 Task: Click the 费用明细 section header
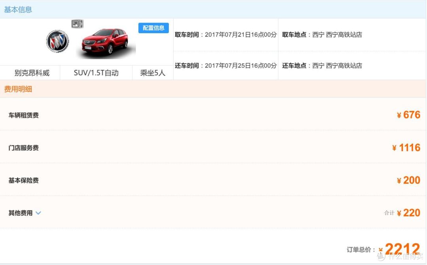(18, 89)
